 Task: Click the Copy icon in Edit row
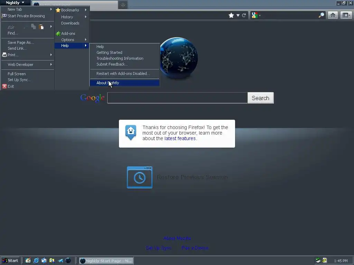[x=34, y=27]
